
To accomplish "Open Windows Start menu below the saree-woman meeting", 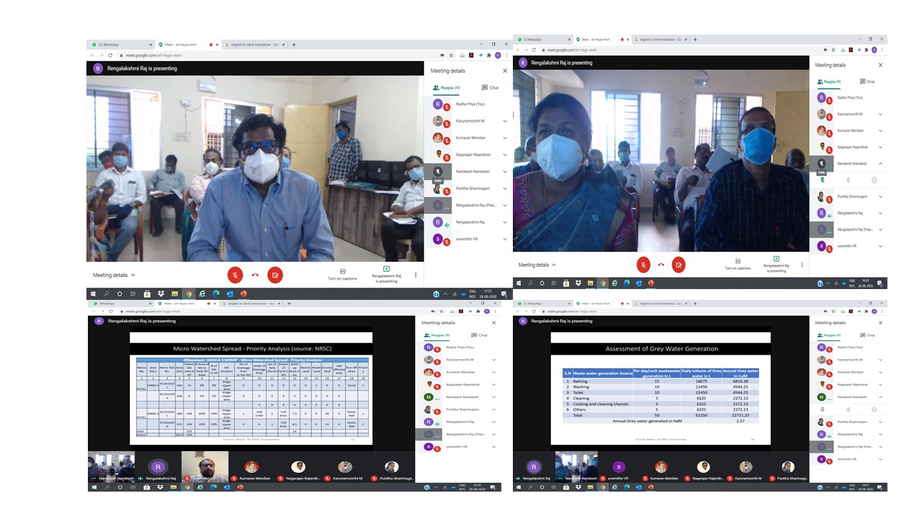I will (x=519, y=283).
